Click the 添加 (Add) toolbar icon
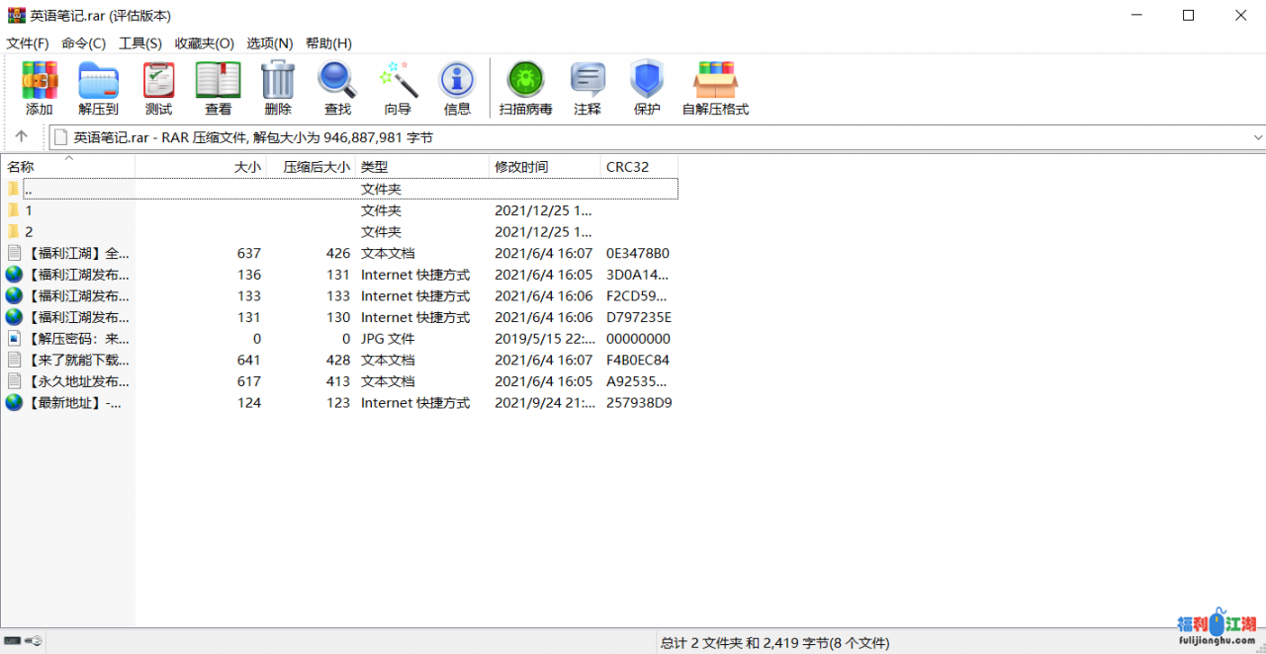Viewport: 1266px width, 654px height. [40, 88]
